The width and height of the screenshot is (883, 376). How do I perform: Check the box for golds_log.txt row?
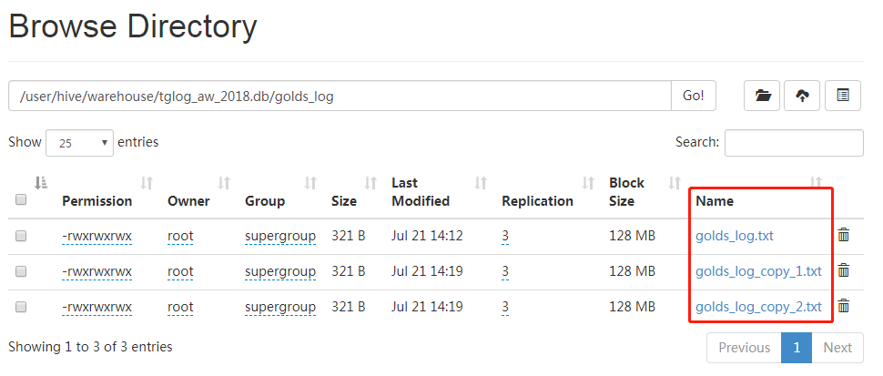pos(21,236)
